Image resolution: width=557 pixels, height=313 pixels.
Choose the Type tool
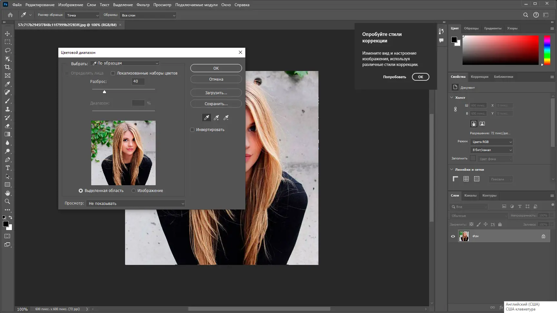point(7,168)
